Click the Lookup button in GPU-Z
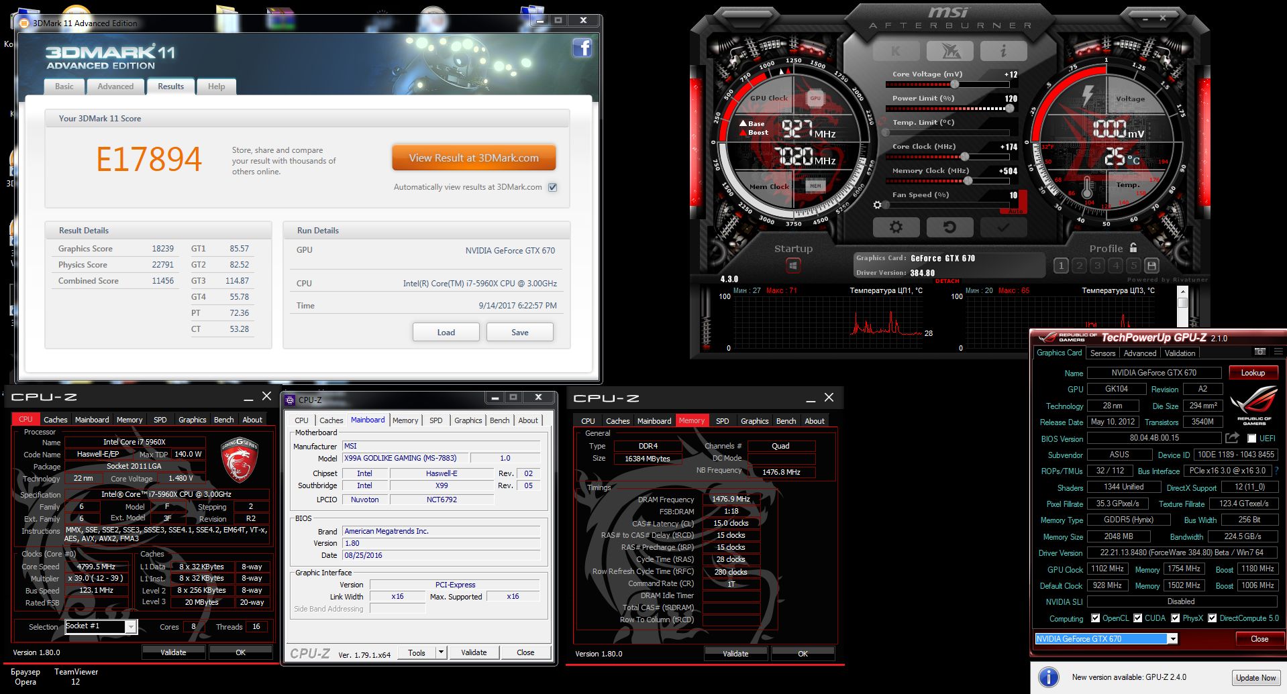 [1253, 373]
